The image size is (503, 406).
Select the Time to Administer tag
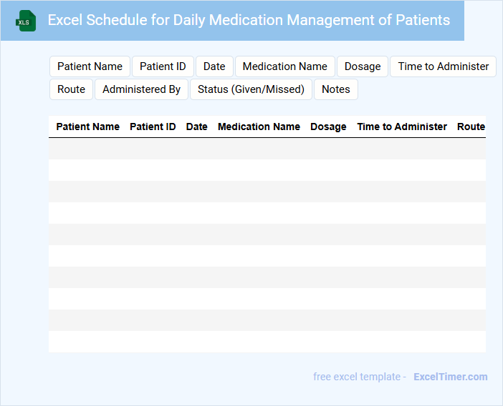(x=443, y=66)
